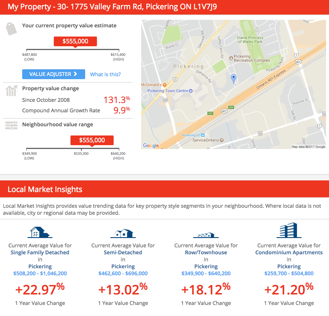
Task: Click the Ontario 401 Express road label
Action: coord(271,79)
